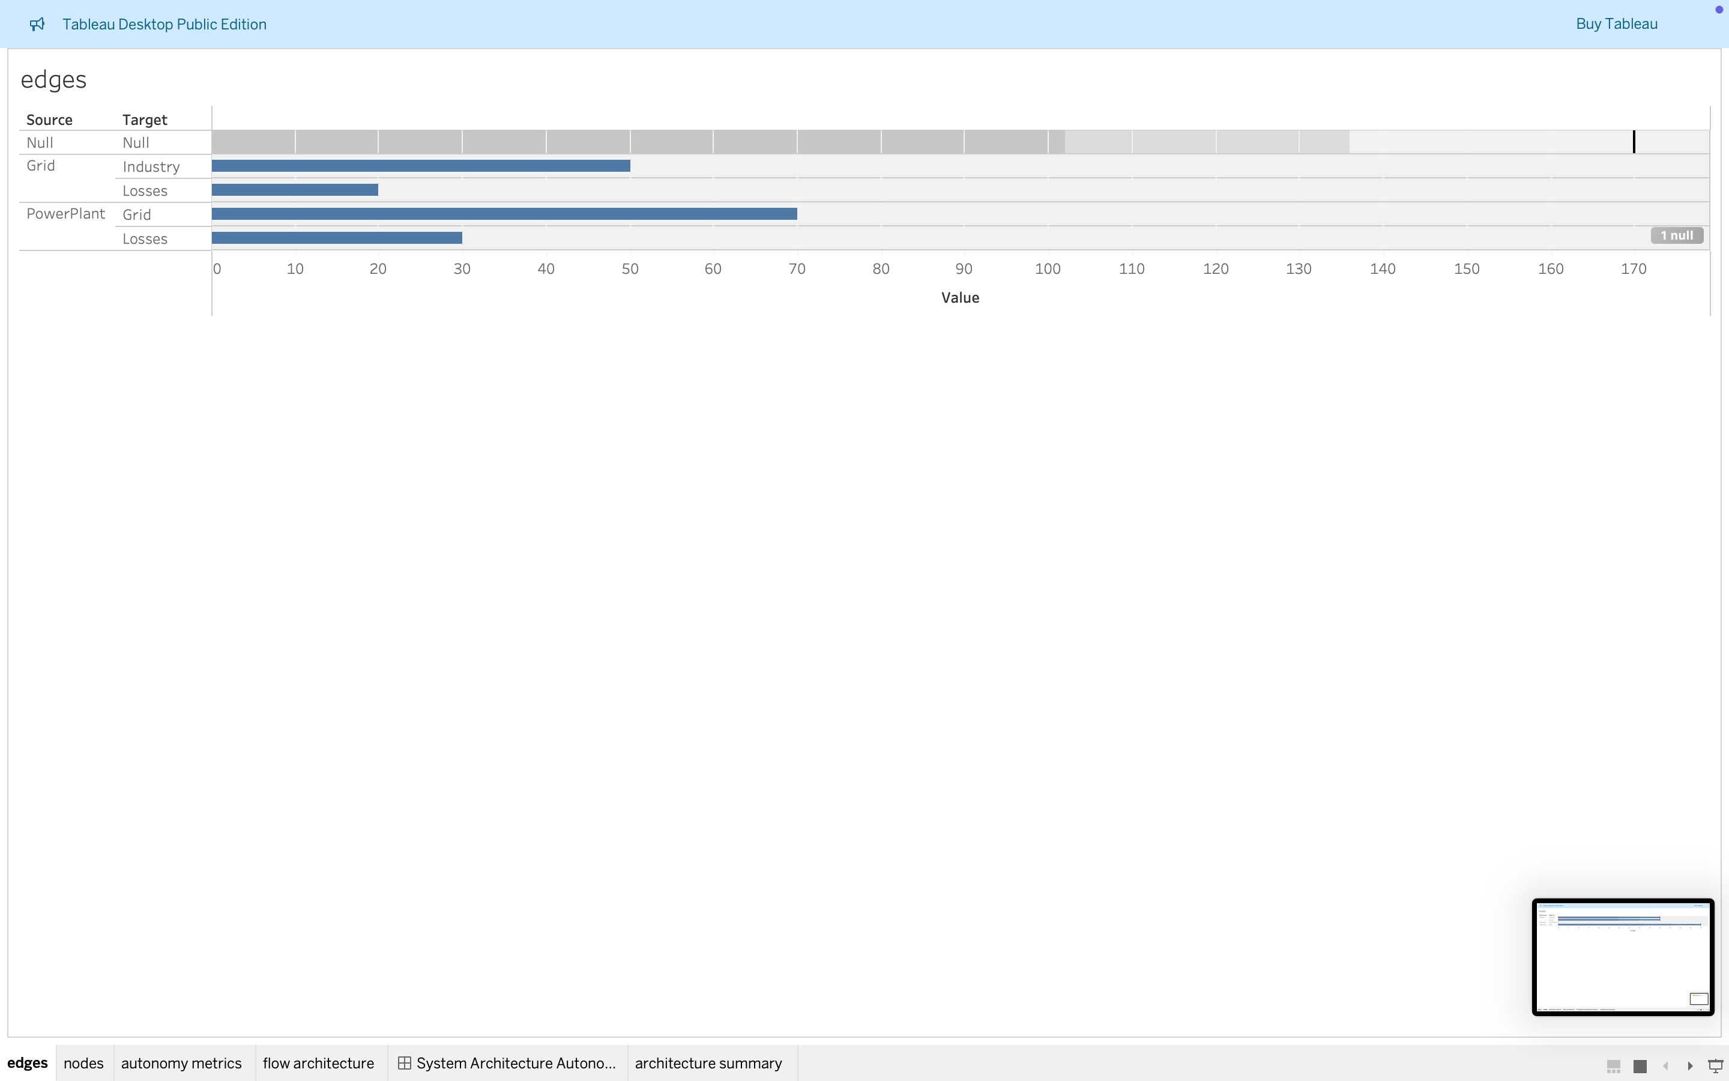Image resolution: width=1729 pixels, height=1081 pixels.
Task: Select the flow architecture tab
Action: (x=318, y=1063)
